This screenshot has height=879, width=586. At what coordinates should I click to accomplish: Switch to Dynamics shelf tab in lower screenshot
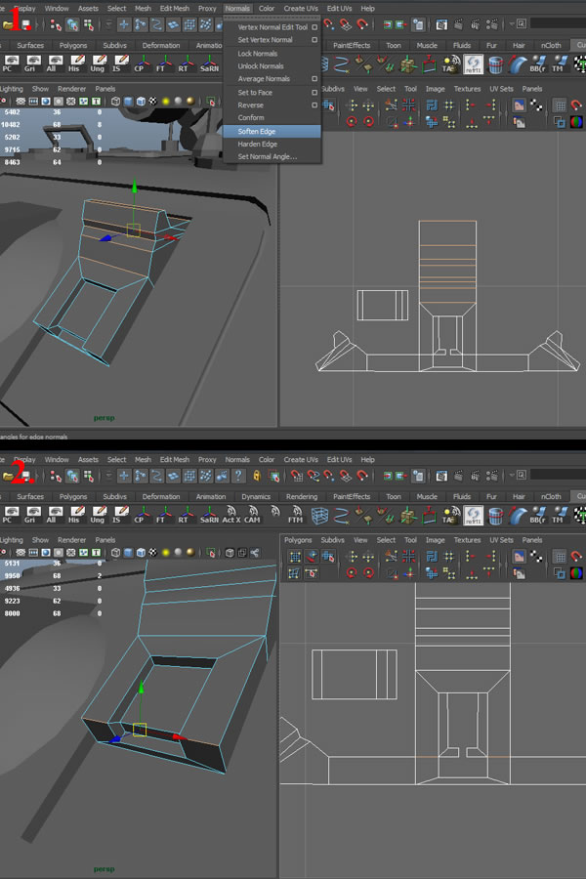(256, 497)
